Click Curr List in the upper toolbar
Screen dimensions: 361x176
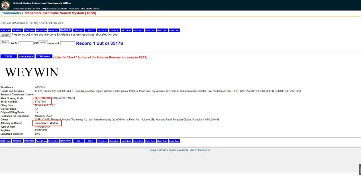tap(115, 30)
